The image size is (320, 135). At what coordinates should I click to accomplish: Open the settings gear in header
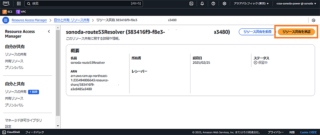[x=224, y=4]
